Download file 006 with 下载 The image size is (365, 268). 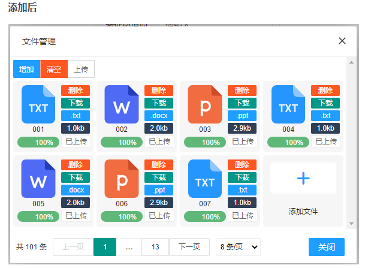(159, 177)
